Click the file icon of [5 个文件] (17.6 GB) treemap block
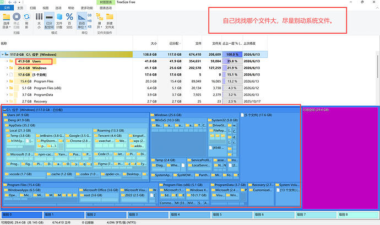Image resolution: width=380 pixels, height=225 pixels. (x=242, y=115)
